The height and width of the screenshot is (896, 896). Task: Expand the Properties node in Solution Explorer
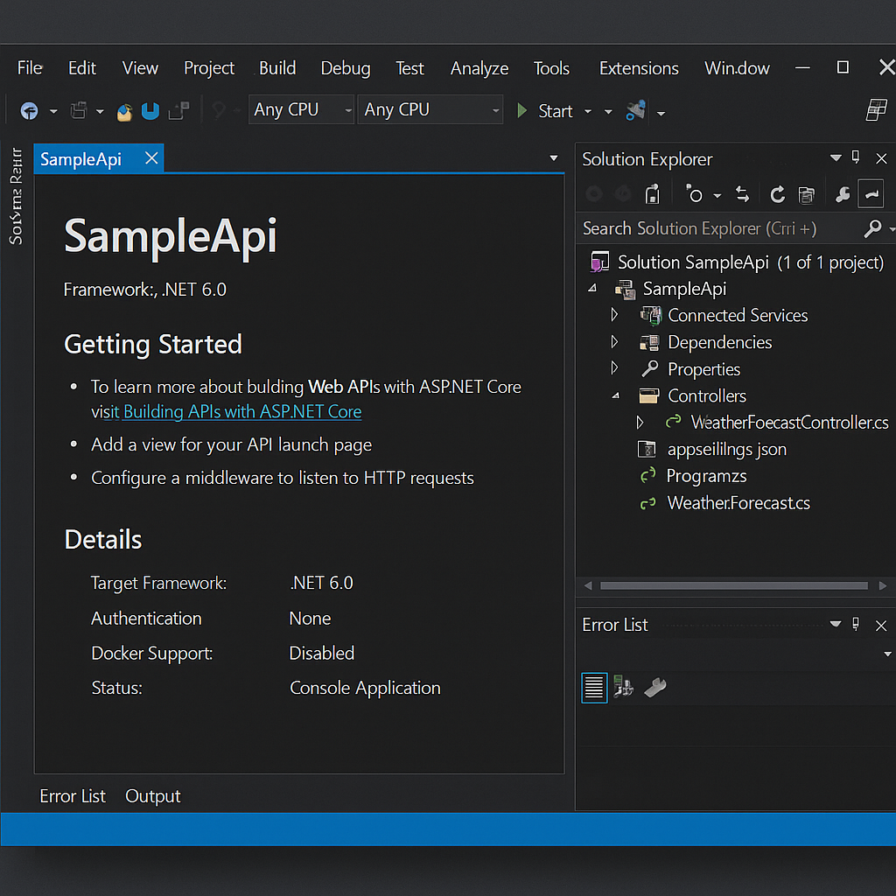(x=614, y=368)
